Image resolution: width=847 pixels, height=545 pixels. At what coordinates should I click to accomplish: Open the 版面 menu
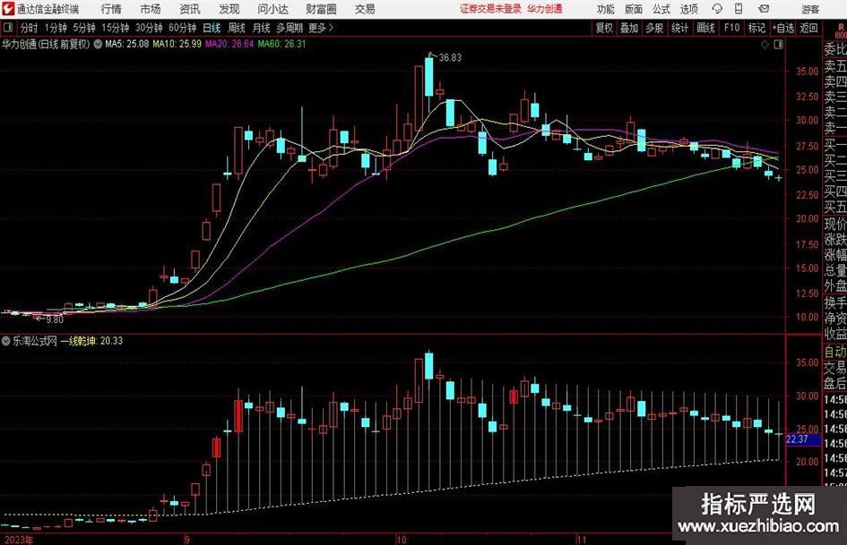coord(633,9)
